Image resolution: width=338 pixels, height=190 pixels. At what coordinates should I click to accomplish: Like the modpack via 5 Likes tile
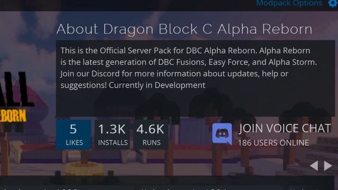[x=73, y=135]
